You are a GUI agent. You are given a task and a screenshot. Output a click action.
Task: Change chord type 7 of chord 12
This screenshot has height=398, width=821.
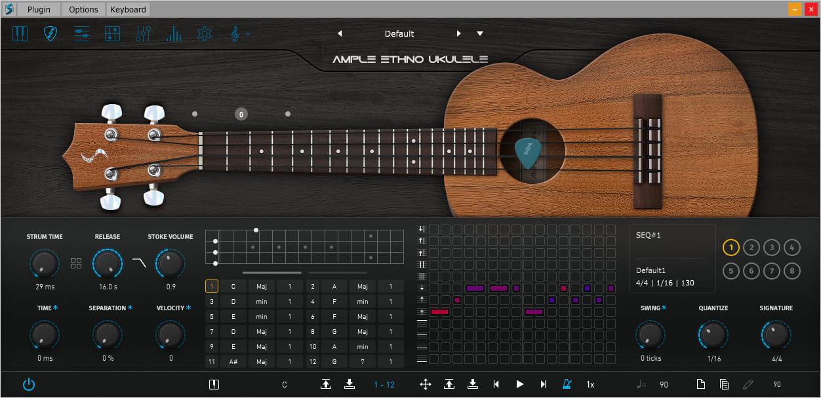pos(363,361)
